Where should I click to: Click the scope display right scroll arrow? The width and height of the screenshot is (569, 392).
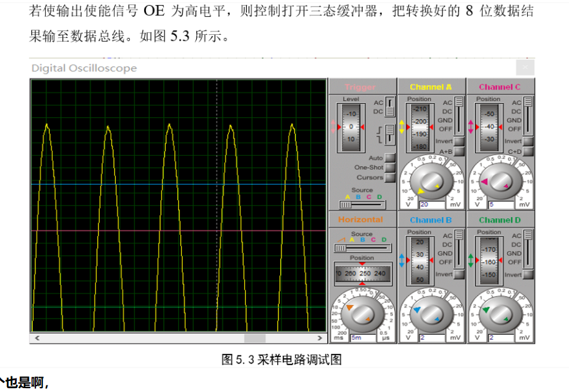tap(320, 338)
